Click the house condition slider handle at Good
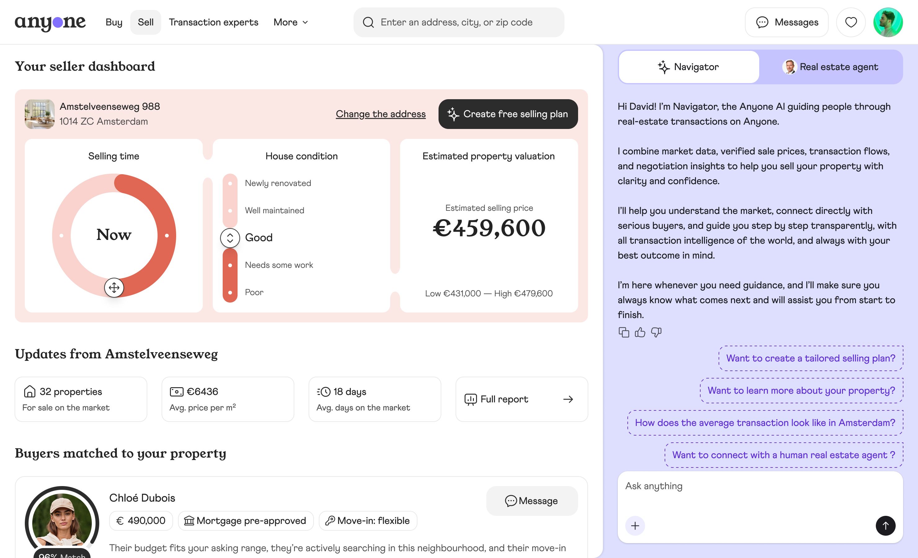 (230, 238)
